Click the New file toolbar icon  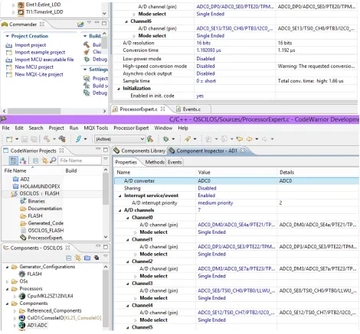(x=9, y=139)
